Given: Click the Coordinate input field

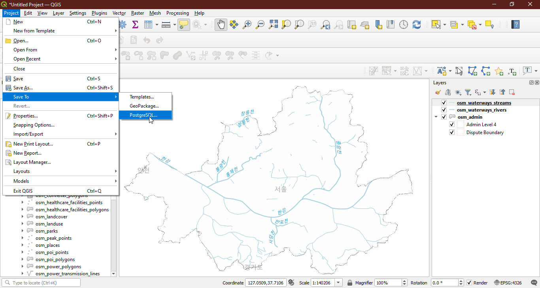Looking at the screenshot, I should click(266, 283).
